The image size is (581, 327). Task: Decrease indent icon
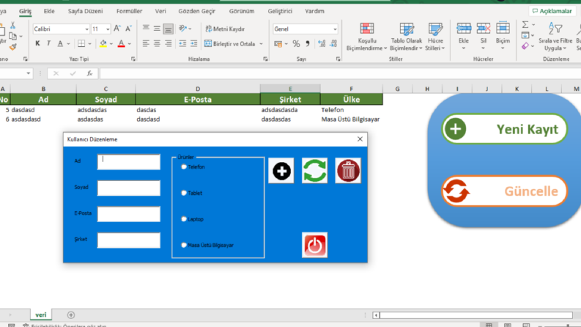(x=182, y=44)
